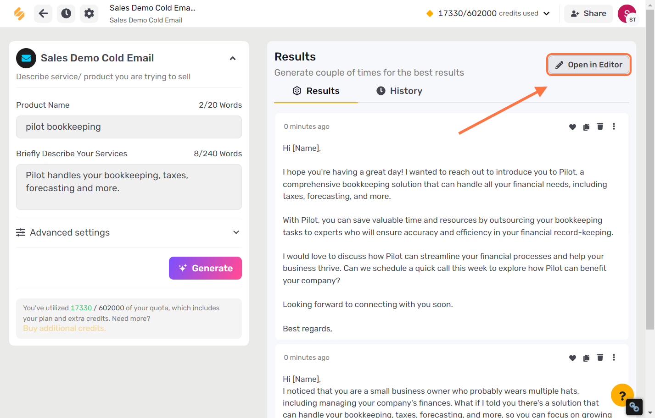The width and height of the screenshot is (655, 418).
Task: Collapse the Sales Demo Cold Email panel
Action: pos(233,58)
